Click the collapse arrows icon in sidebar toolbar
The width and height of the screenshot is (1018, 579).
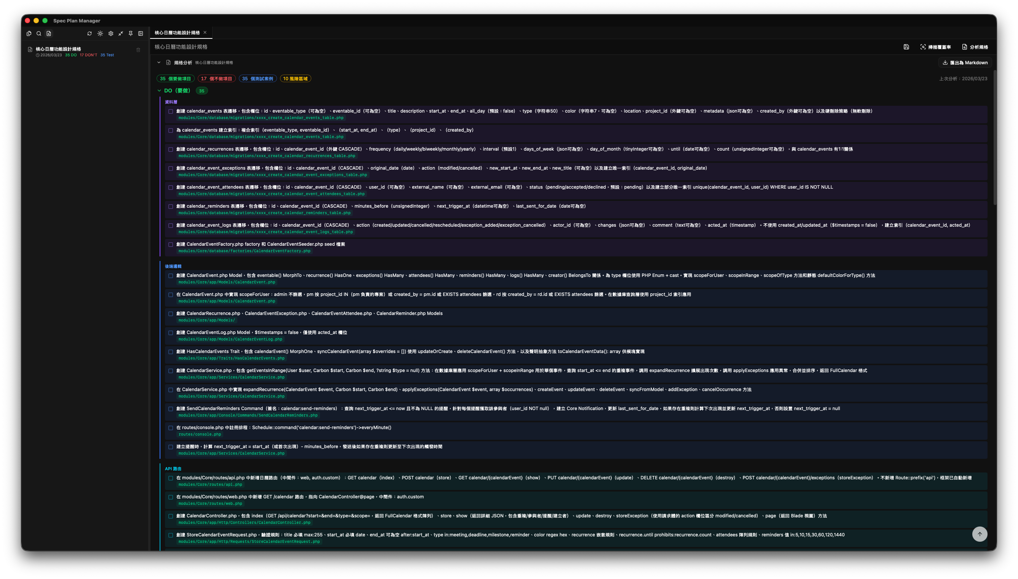tap(121, 33)
